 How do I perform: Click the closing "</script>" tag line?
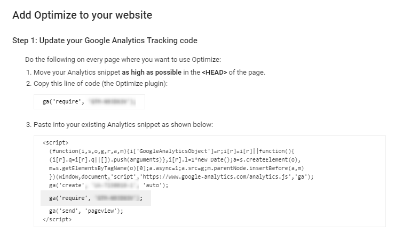coord(57,219)
